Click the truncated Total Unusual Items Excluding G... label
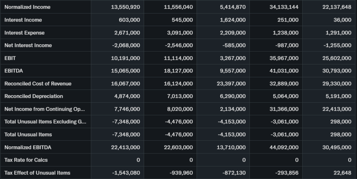 coord(44,122)
